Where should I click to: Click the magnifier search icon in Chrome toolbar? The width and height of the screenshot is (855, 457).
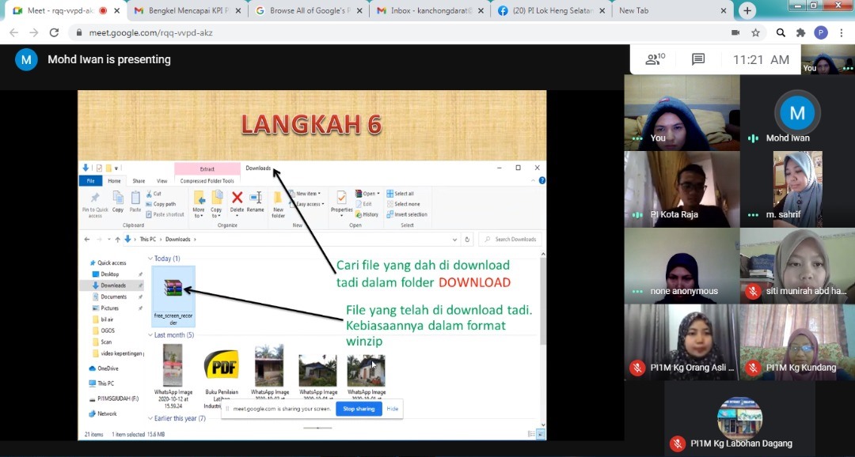point(781,32)
